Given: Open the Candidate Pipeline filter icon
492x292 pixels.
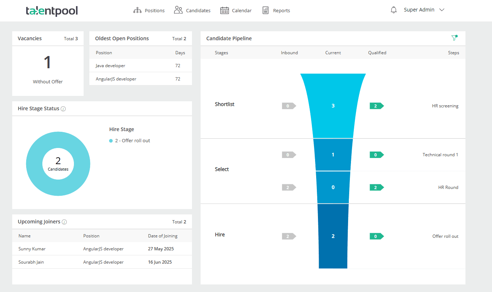Looking at the screenshot, I should [x=454, y=38].
